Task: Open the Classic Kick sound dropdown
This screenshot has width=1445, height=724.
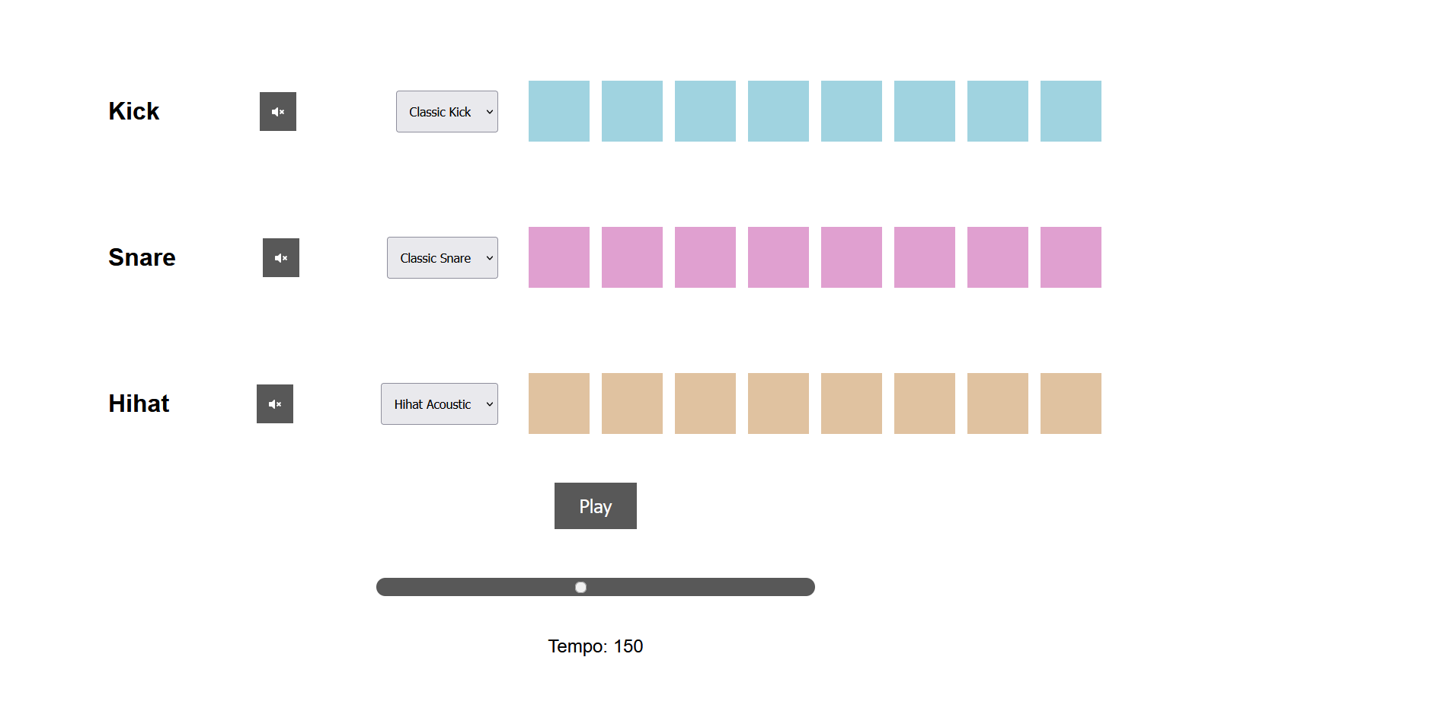Action: click(447, 111)
